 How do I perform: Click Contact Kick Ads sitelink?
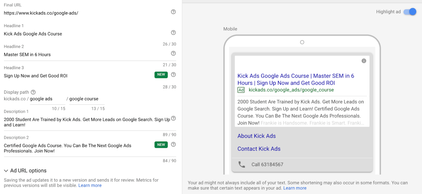tap(259, 149)
